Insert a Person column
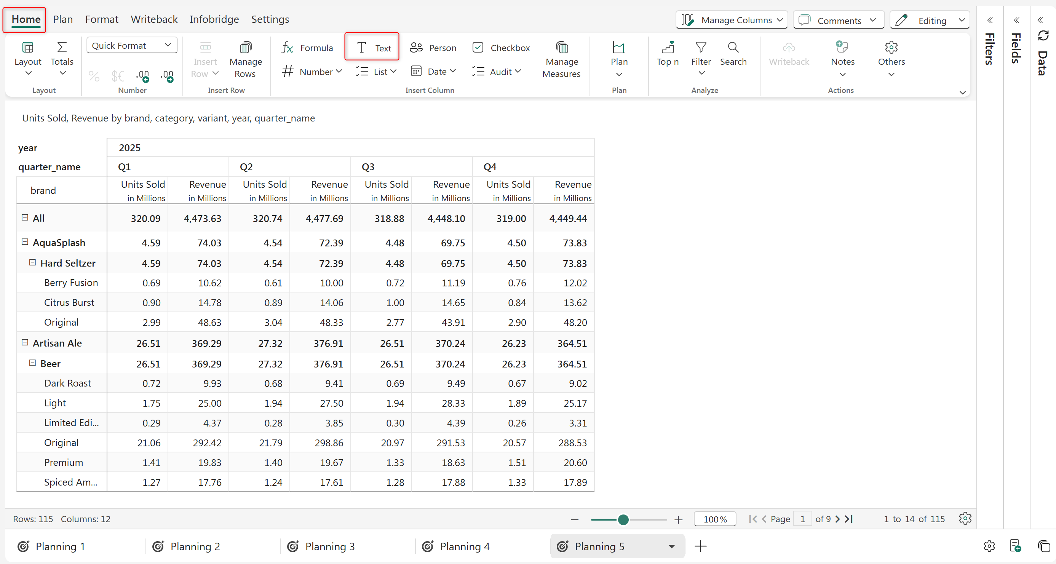The width and height of the screenshot is (1056, 564). 433,48
